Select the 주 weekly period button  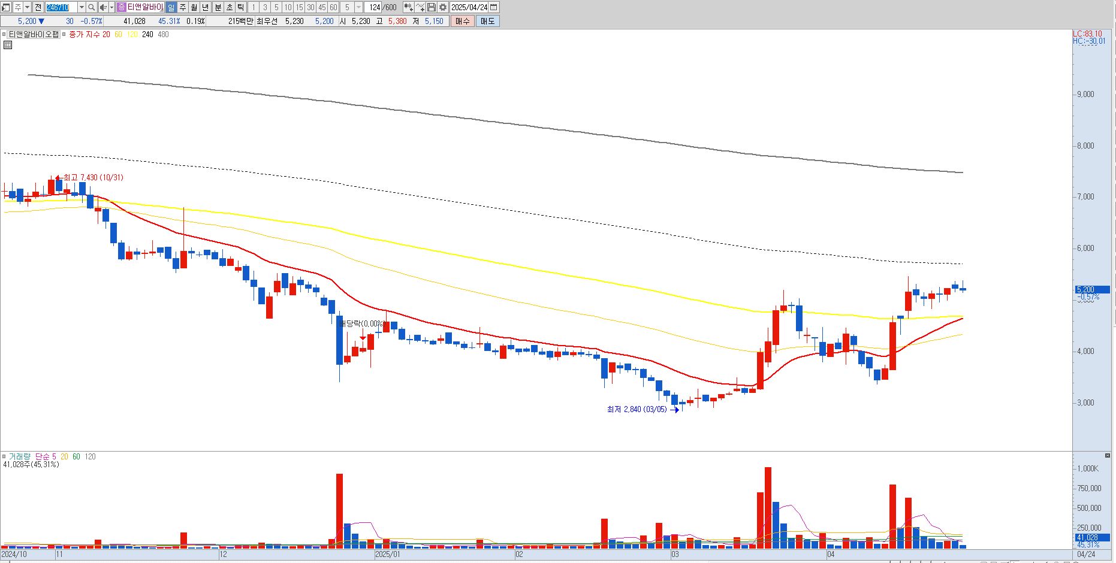[183, 7]
